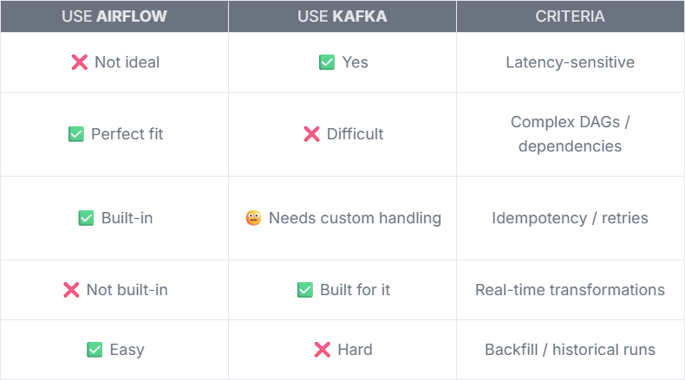Click the "Idempotency / retries" criteria text
685x380 pixels.
point(570,218)
